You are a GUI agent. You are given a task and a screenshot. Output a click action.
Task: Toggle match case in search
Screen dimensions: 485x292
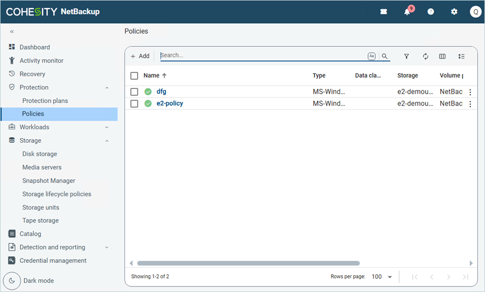tap(372, 56)
